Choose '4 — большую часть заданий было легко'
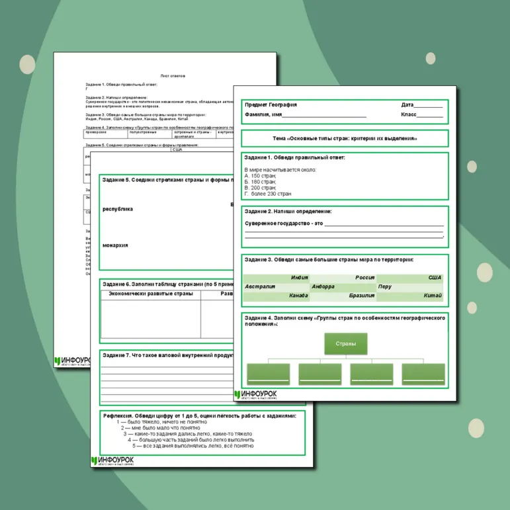Image resolution: width=510 pixels, height=510 pixels. (191, 440)
